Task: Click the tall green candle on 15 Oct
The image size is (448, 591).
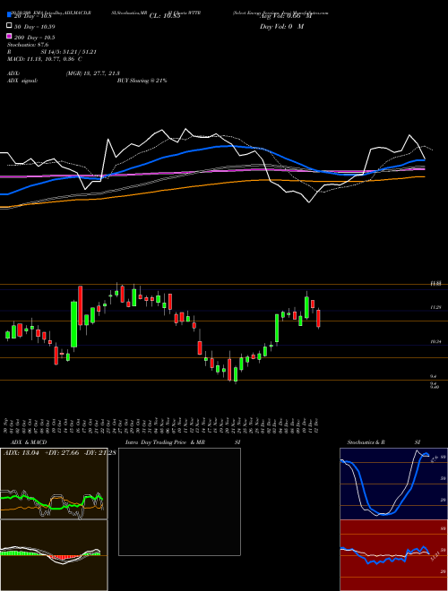Action: (x=74, y=324)
